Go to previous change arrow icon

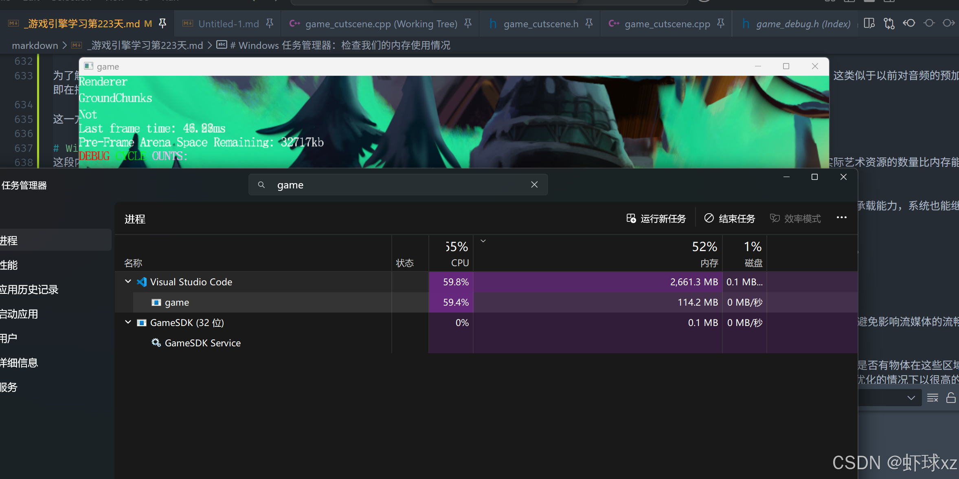click(909, 24)
